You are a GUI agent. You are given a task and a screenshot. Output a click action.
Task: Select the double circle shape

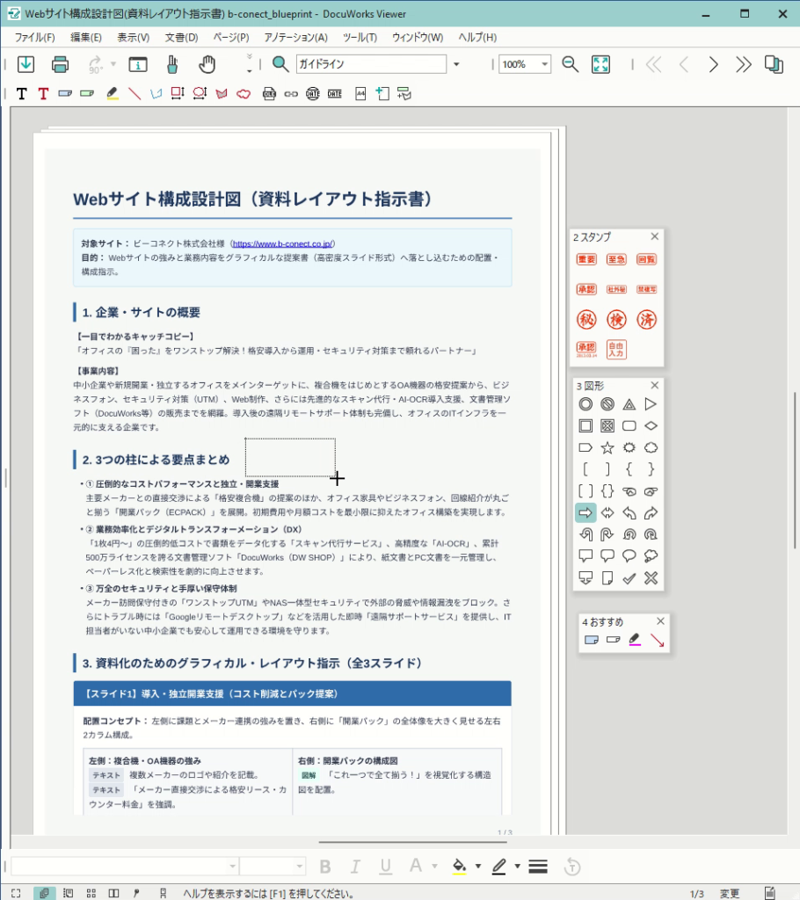pyautogui.click(x=585, y=404)
